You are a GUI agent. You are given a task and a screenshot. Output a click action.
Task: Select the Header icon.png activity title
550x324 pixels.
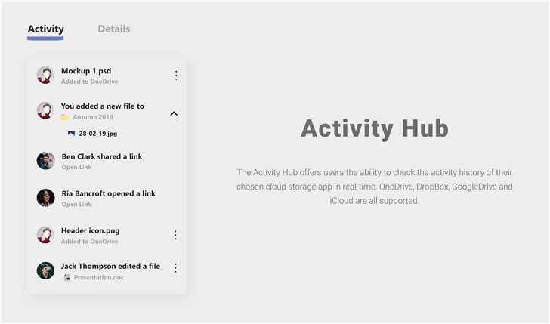coord(90,230)
